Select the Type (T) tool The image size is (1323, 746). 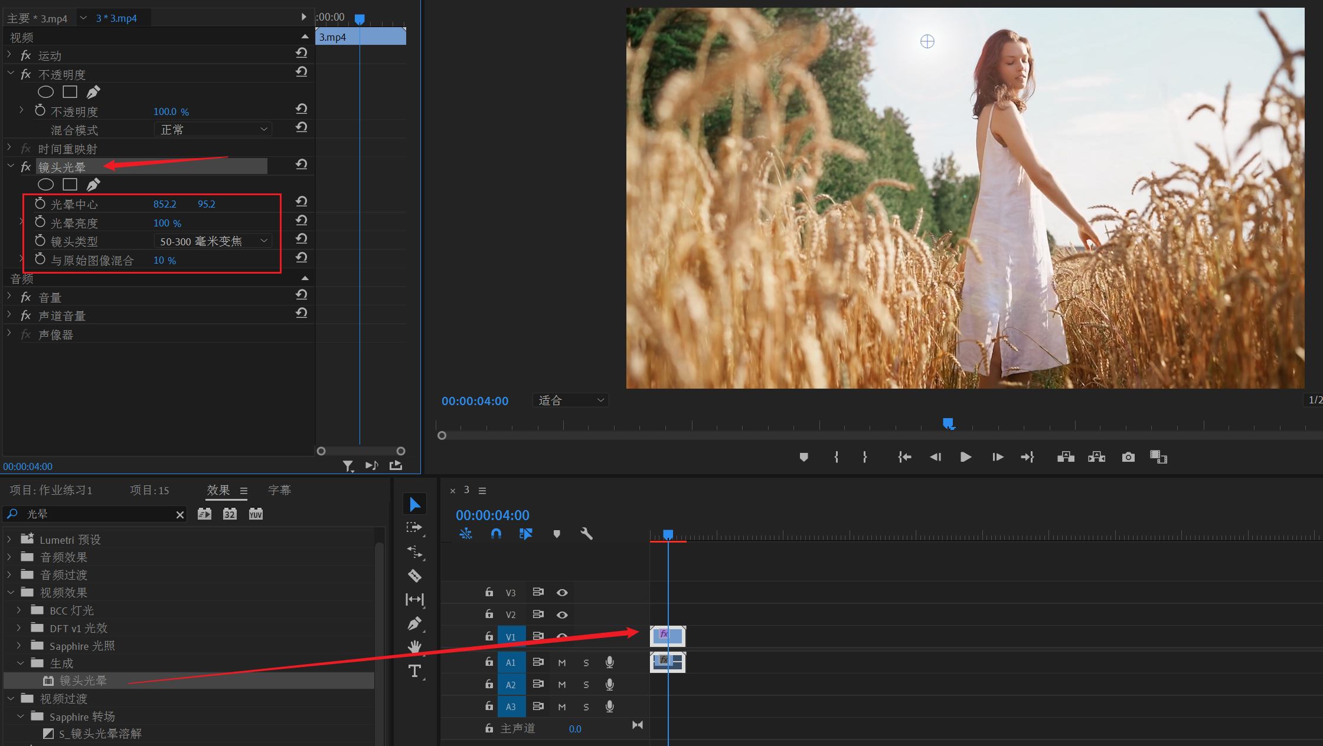tap(414, 671)
